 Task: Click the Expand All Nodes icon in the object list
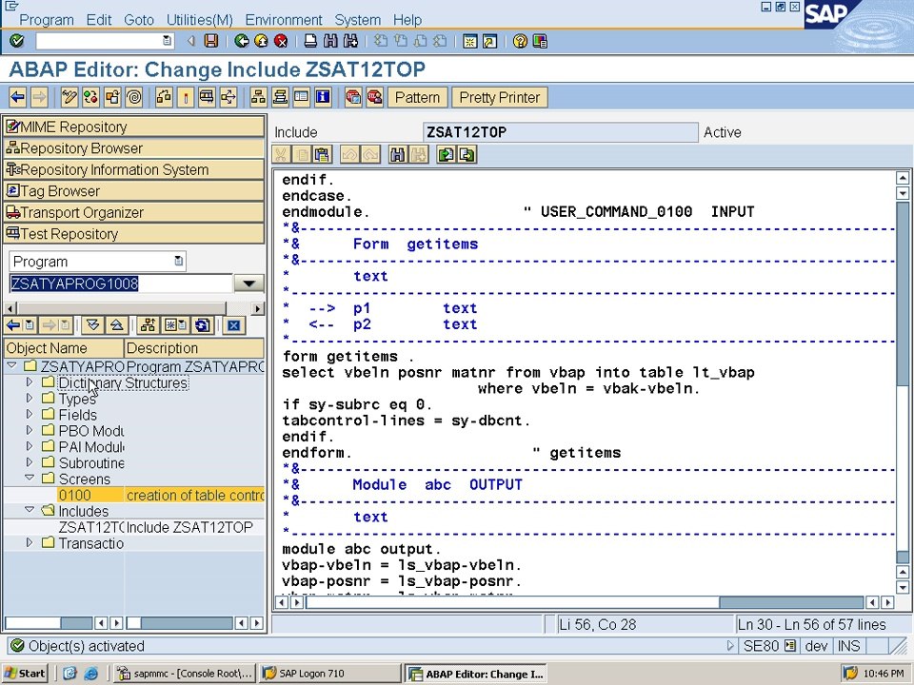93,325
